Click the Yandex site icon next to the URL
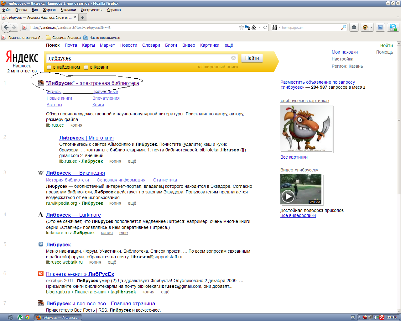This screenshot has width=401, height=321. click(24, 27)
